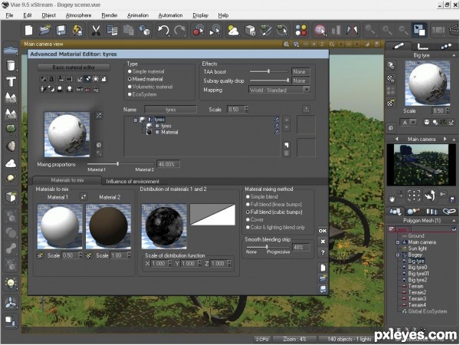This screenshot has width=460, height=345.
Task: Add a ventilator fan object icon
Action: pos(11,303)
